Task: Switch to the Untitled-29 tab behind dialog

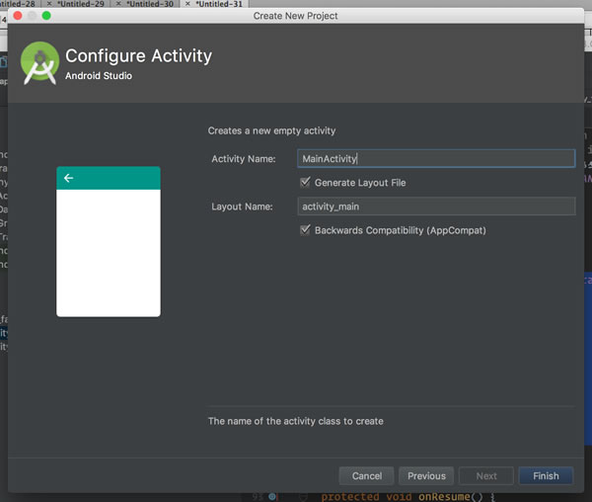Action: click(x=81, y=4)
